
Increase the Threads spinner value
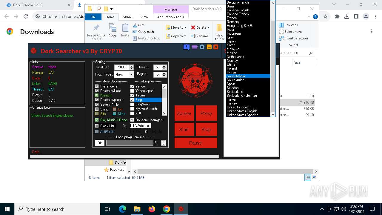(x=164, y=66)
